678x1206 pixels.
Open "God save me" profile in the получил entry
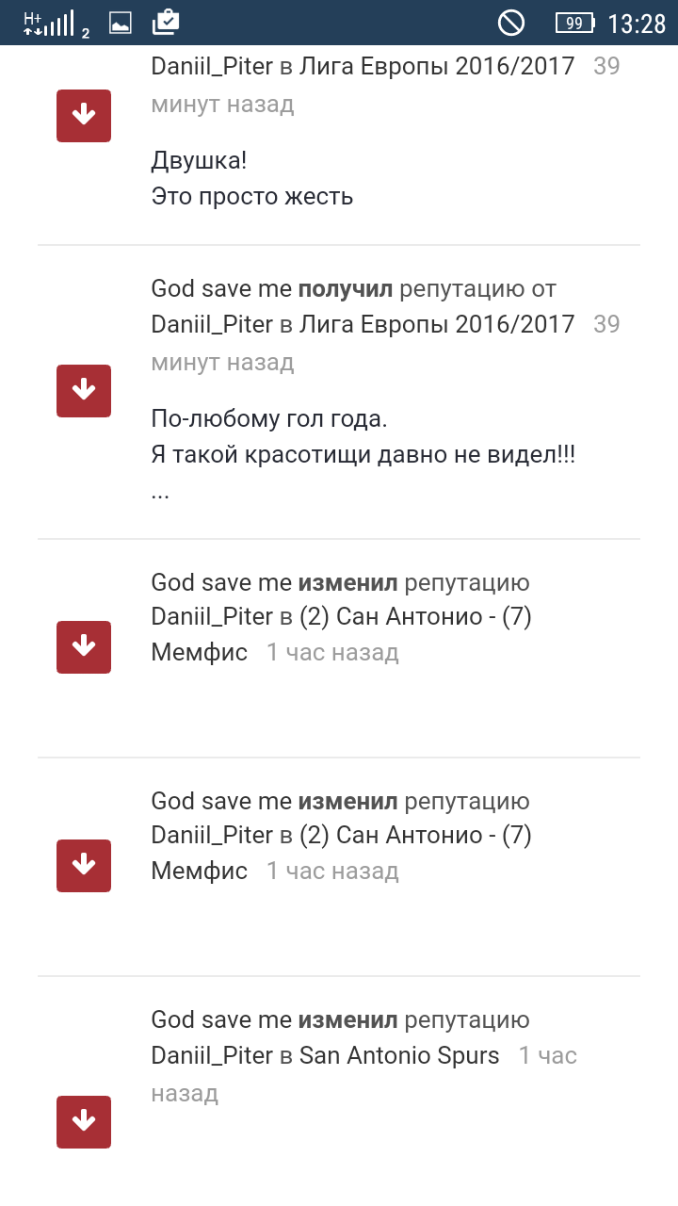point(221,288)
